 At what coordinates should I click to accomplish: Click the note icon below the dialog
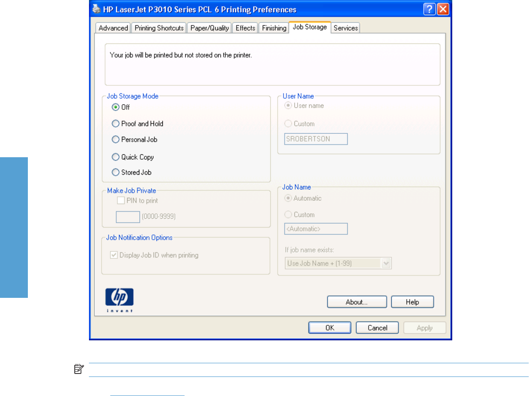tap(79, 369)
